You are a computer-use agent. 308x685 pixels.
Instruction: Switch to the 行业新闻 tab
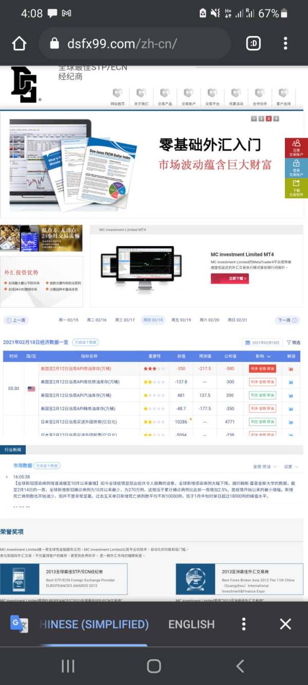click(12, 450)
